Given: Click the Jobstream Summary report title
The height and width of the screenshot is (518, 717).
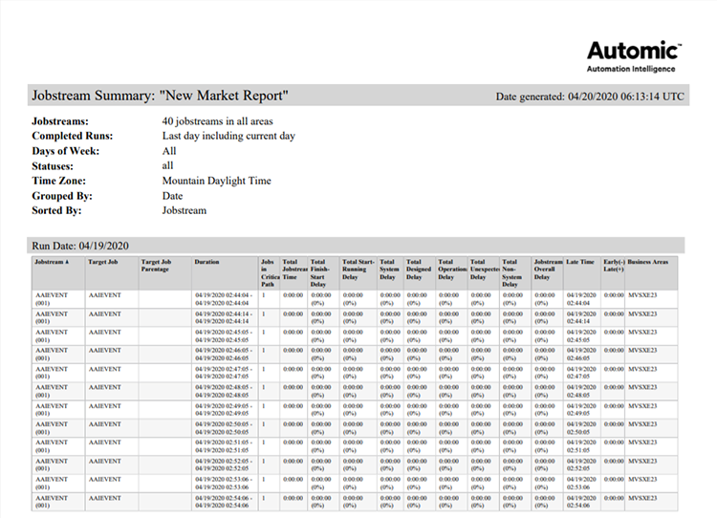Looking at the screenshot, I should pyautogui.click(x=161, y=96).
